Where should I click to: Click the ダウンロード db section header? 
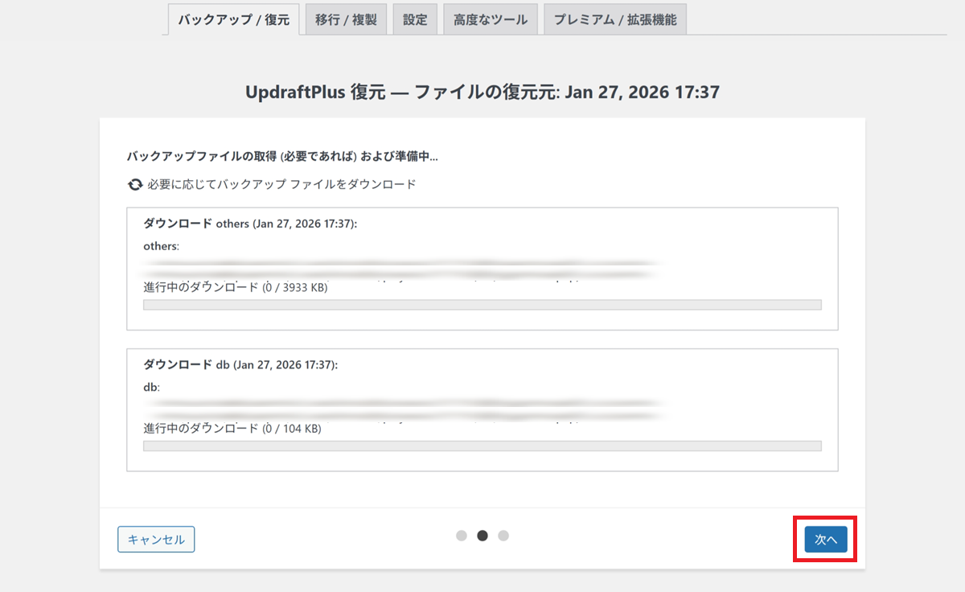pyautogui.click(x=240, y=364)
